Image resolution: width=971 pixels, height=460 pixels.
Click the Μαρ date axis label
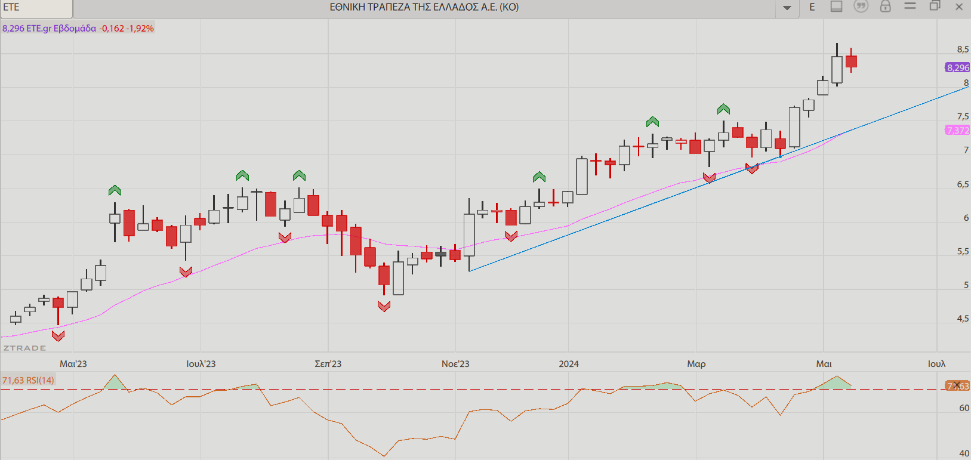pyautogui.click(x=696, y=364)
